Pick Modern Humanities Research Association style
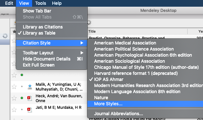The image size is (203, 120). 145,85
